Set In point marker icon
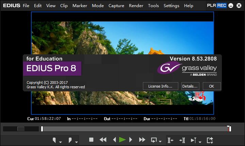This screenshot has width=245, height=146. [54, 140]
